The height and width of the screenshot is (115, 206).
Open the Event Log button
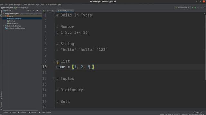coord(198,112)
